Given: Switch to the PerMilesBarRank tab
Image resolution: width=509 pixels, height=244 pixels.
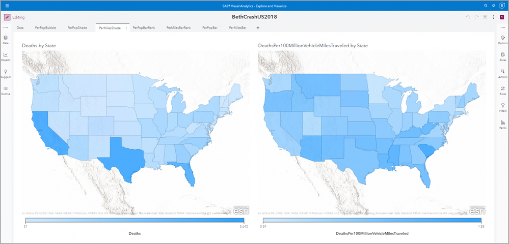Looking at the screenshot, I should [x=178, y=28].
